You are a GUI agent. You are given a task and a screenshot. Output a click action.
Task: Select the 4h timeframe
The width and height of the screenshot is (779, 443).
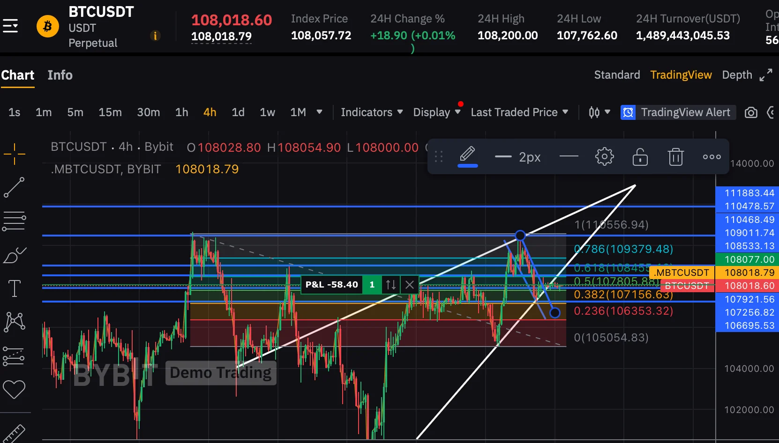[210, 112]
